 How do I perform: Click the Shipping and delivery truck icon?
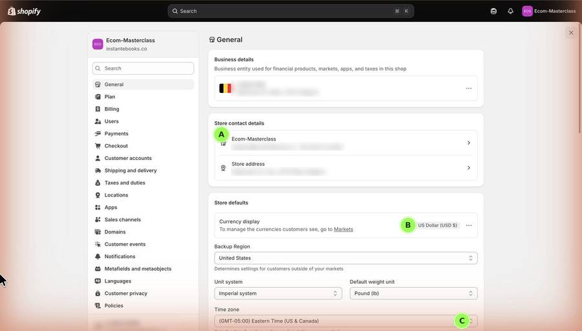point(98,170)
